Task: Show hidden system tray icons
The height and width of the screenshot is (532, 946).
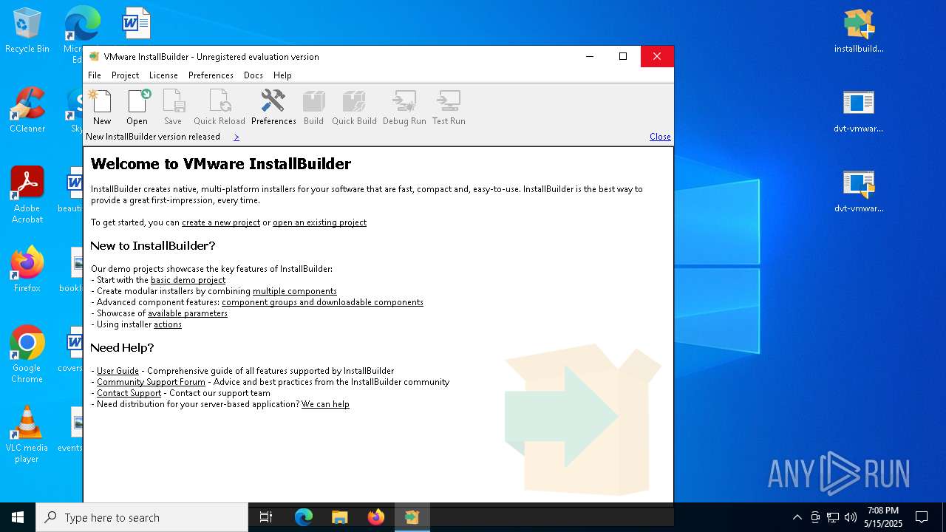Action: (x=797, y=517)
